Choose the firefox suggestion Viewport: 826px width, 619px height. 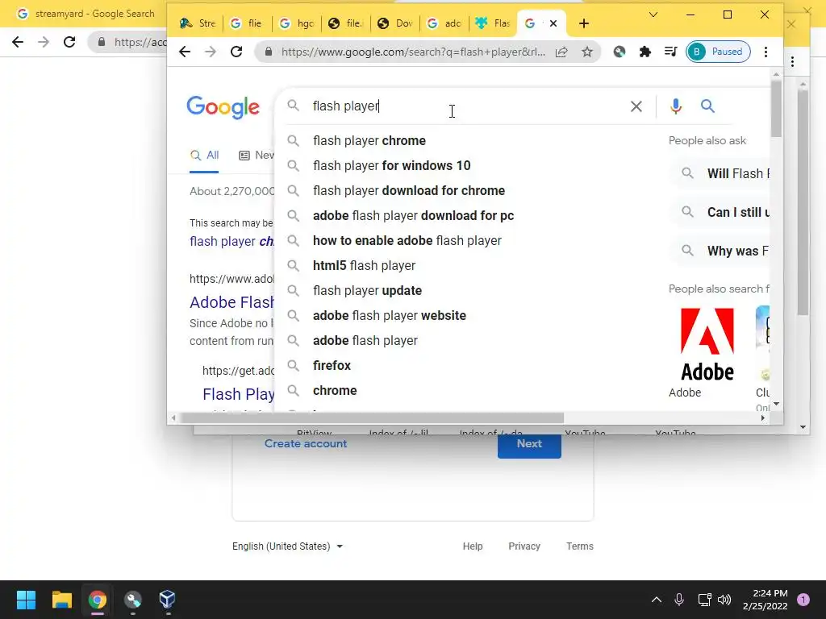click(x=332, y=366)
